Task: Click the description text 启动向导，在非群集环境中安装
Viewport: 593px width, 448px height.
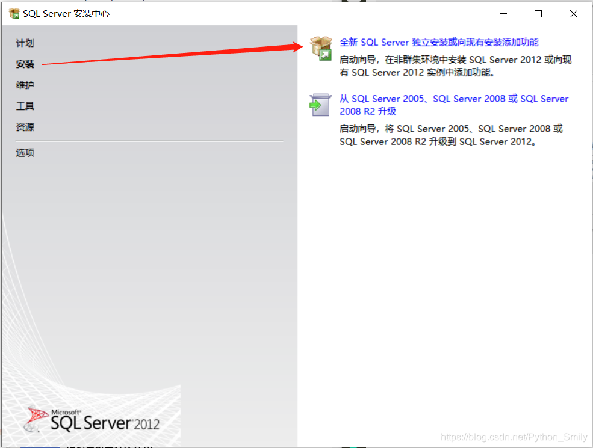Action: (455, 66)
